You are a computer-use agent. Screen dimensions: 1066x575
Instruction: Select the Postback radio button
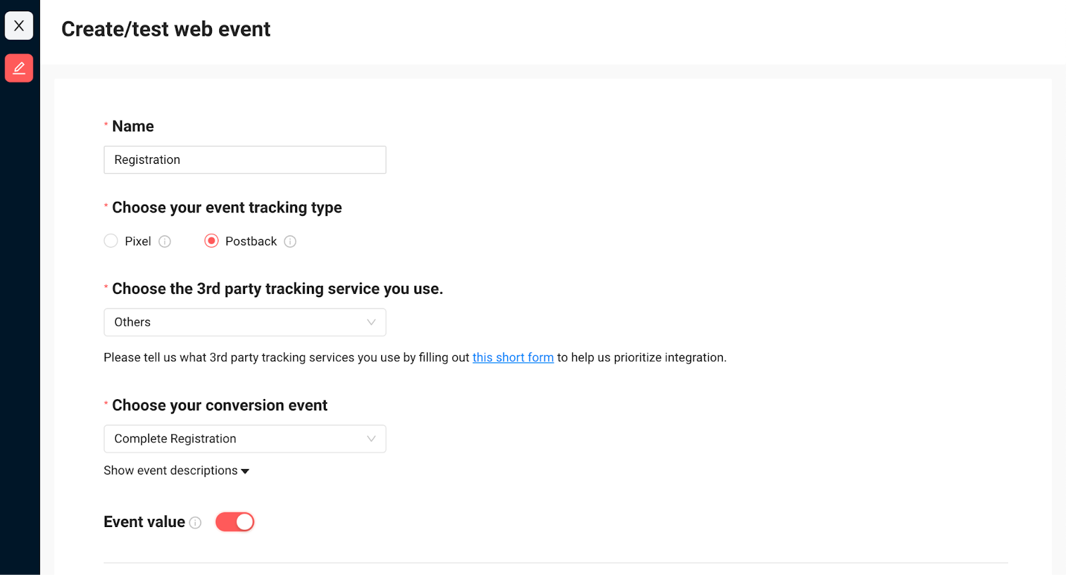click(211, 241)
